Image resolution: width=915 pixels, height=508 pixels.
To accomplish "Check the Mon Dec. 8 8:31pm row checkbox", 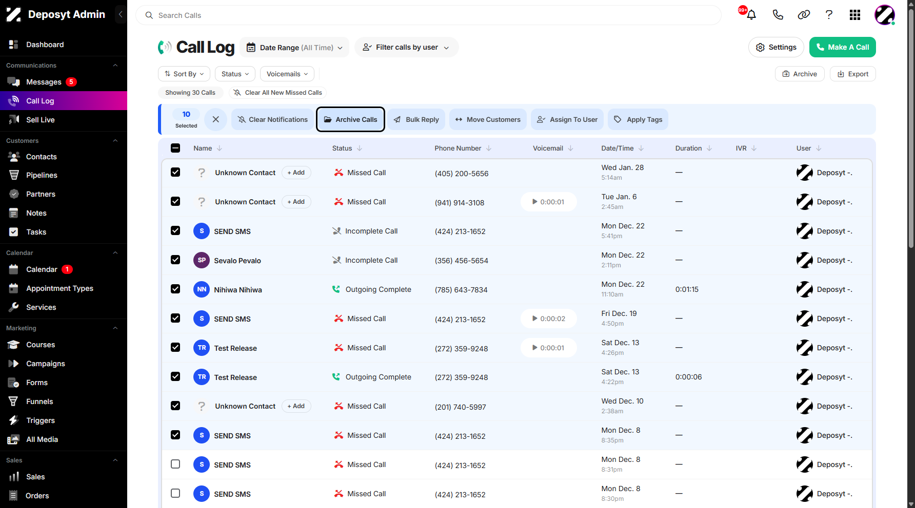I will tap(175, 464).
